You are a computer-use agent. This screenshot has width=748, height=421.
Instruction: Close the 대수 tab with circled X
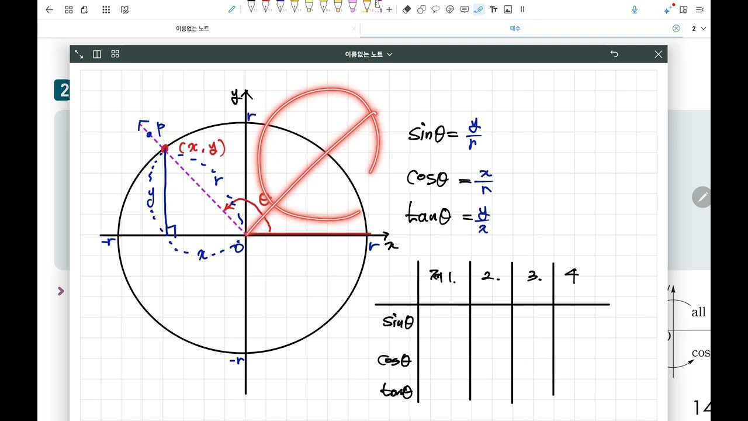[676, 28]
